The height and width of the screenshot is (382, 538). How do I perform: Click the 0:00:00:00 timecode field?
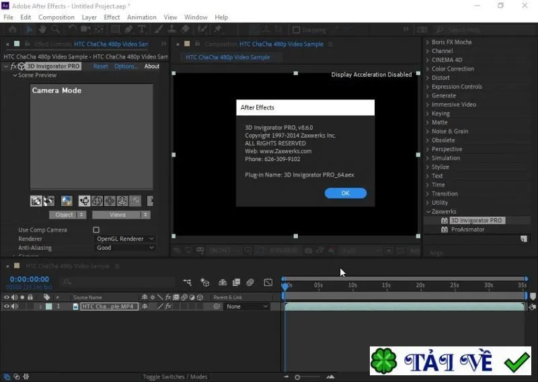[x=29, y=279]
